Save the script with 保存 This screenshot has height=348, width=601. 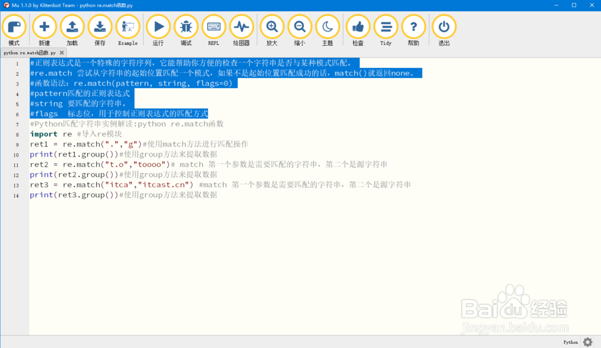100,30
